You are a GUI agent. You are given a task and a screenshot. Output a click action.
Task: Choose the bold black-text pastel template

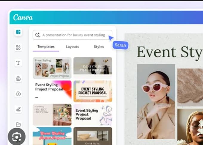click(x=93, y=91)
